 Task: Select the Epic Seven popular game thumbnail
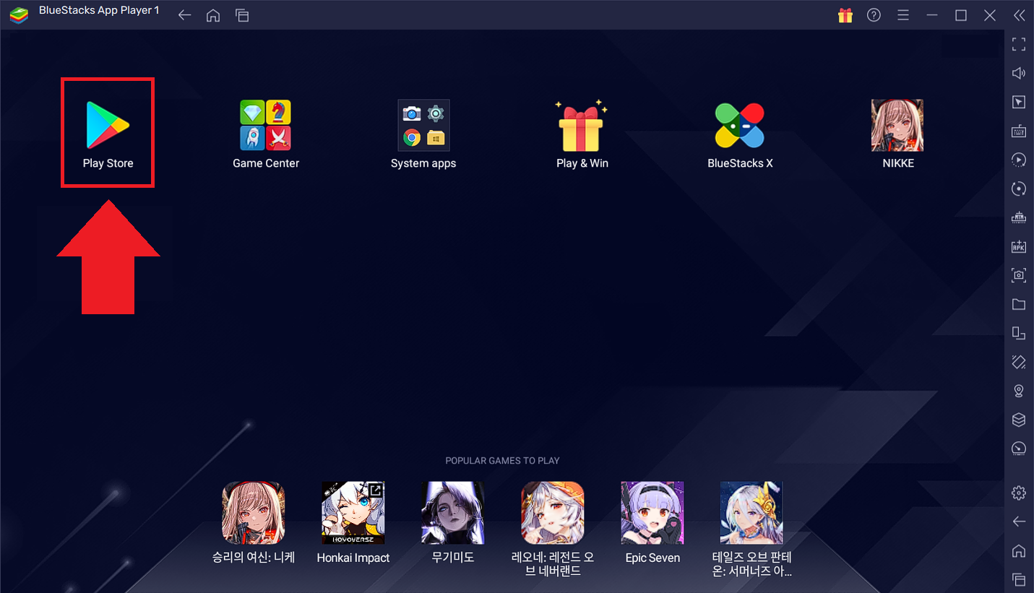pyautogui.click(x=652, y=512)
